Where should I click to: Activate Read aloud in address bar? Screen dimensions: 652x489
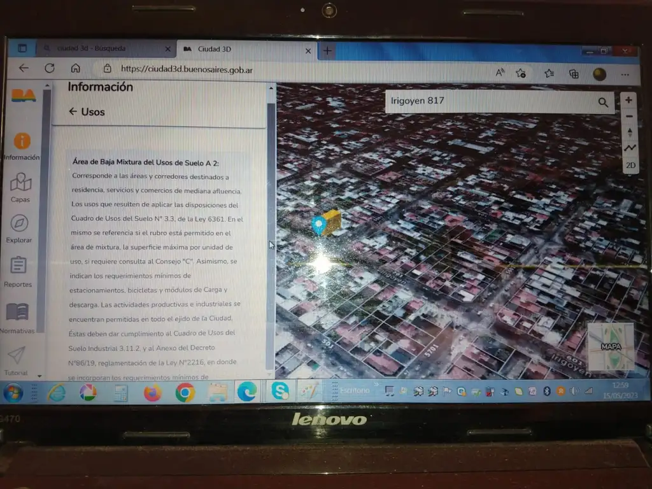[500, 73]
